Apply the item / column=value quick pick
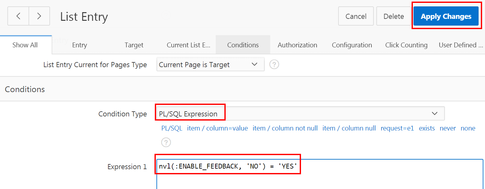This screenshot has width=485, height=189. point(217,128)
